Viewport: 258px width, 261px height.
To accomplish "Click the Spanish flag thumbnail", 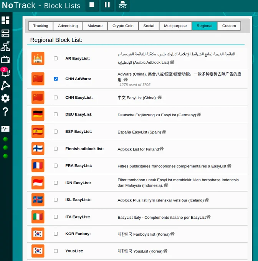I will [x=38, y=132].
